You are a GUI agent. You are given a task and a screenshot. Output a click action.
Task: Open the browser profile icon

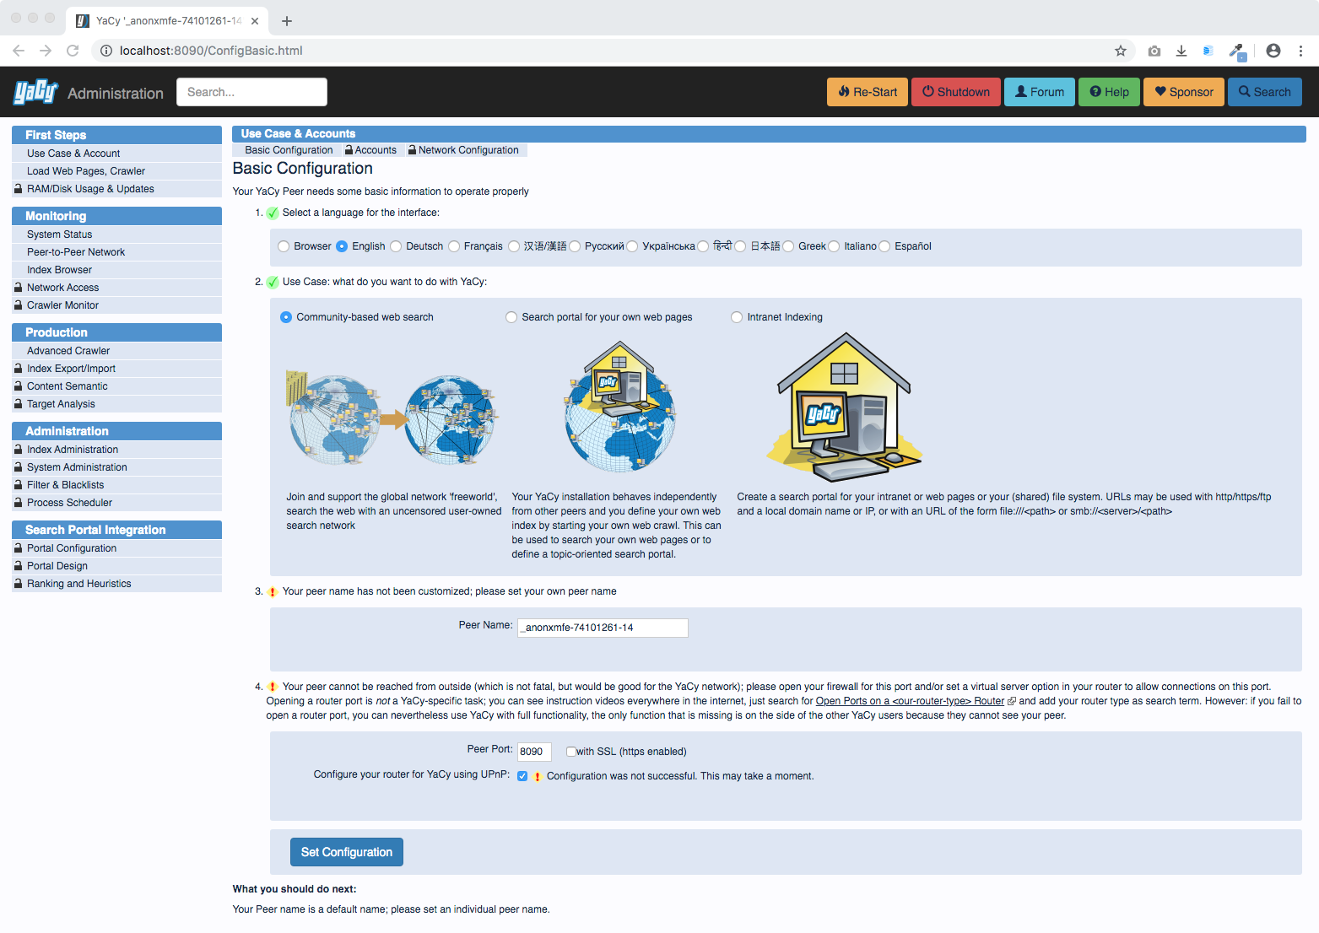point(1273,51)
